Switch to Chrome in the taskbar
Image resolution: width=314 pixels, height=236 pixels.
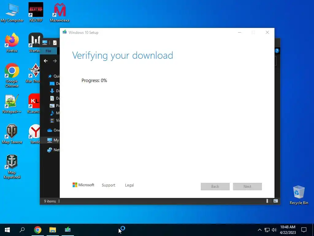[38, 230]
